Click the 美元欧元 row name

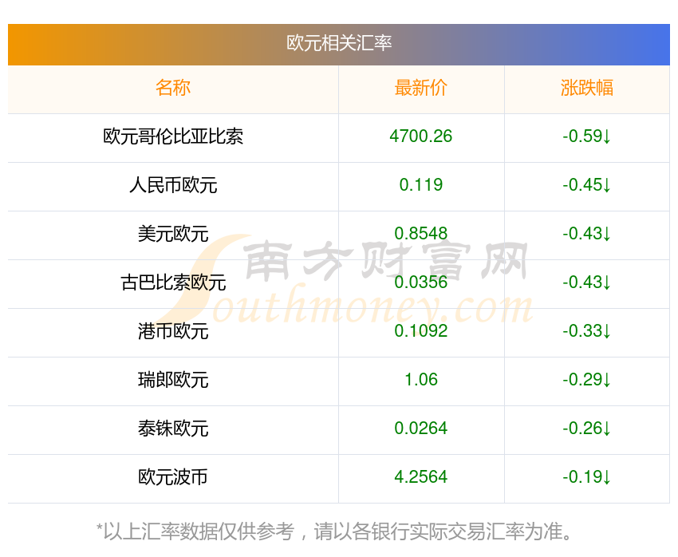pos(173,234)
